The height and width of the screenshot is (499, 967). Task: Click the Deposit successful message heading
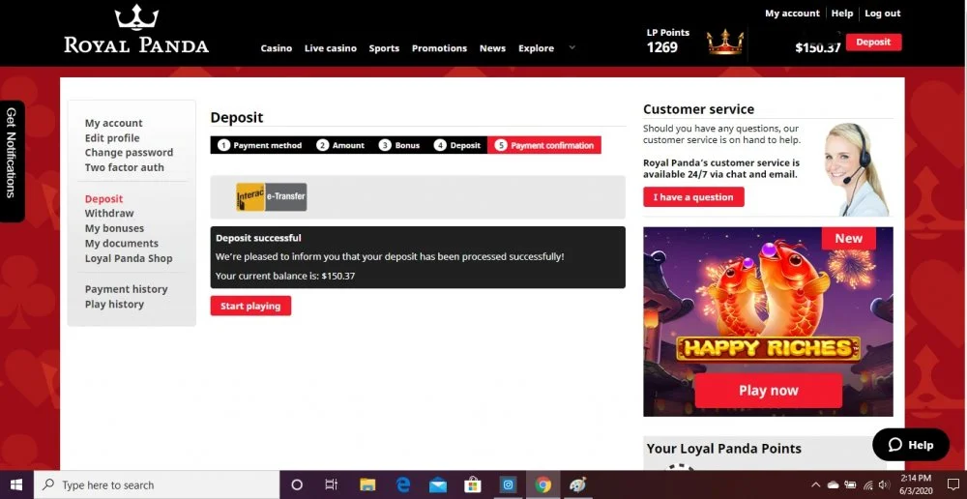click(258, 238)
